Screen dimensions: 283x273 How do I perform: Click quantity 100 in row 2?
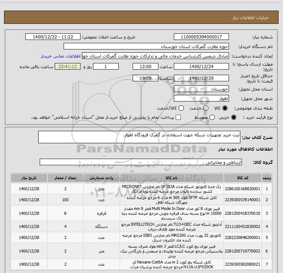coord(65,200)
